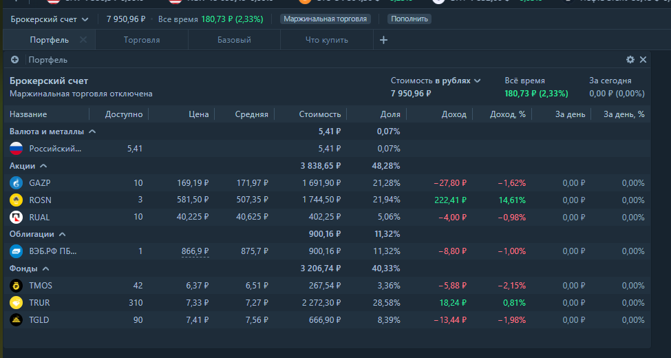Click GAZP income value −27,80 ₽
The width and height of the screenshot is (671, 358).
point(450,183)
